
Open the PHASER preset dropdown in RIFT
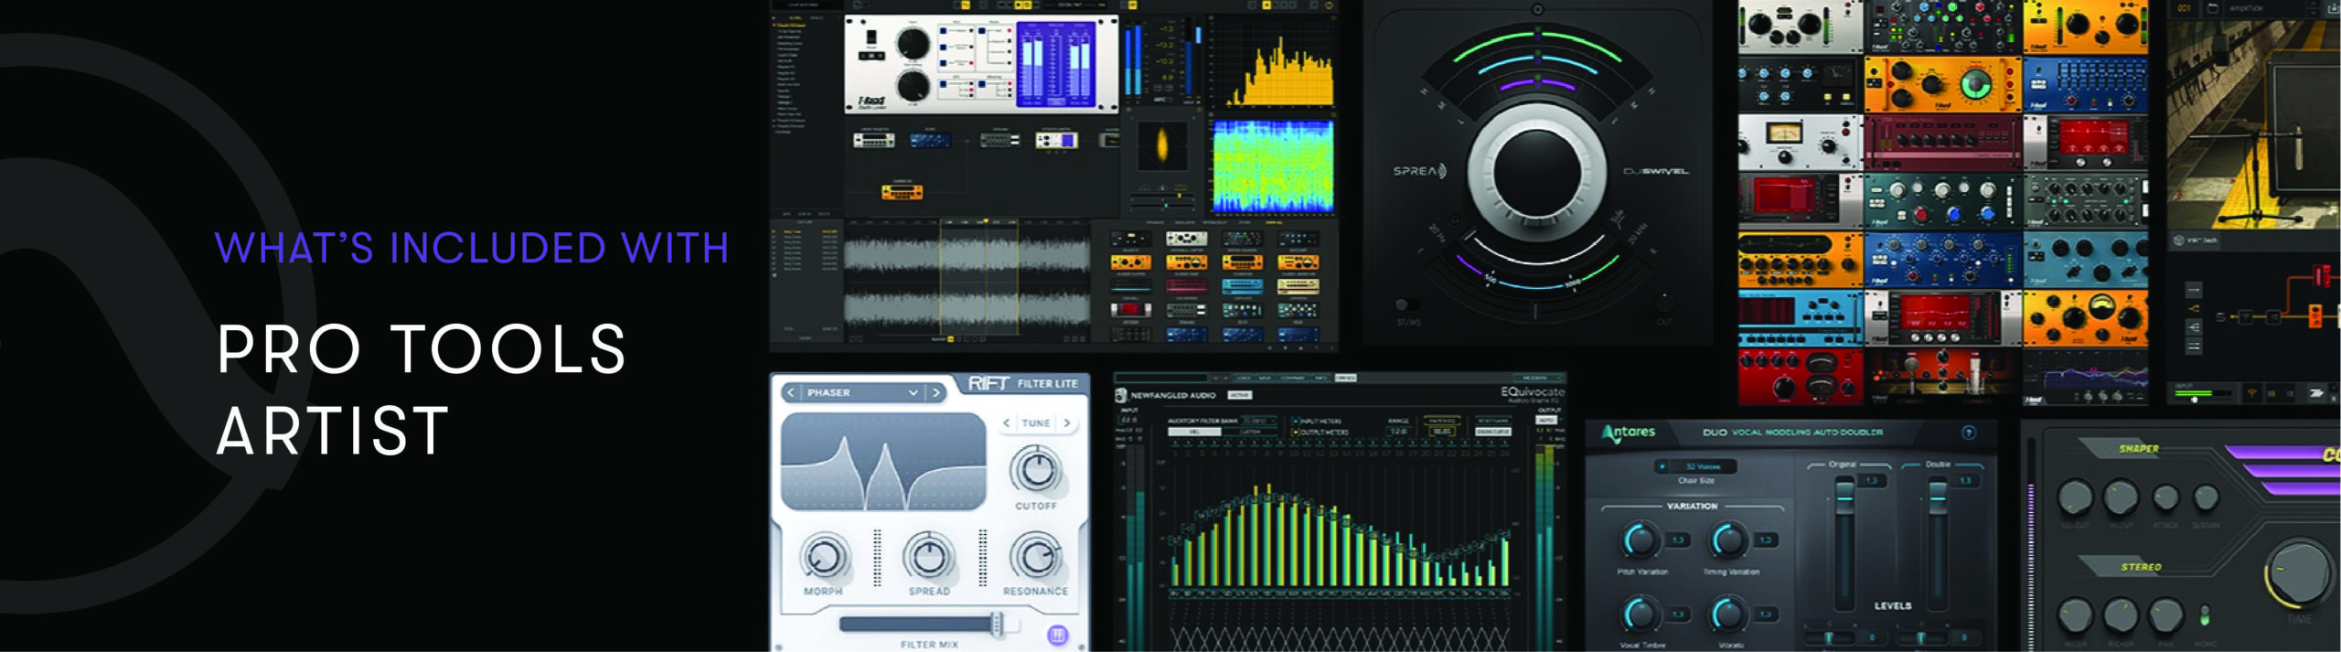862,392
